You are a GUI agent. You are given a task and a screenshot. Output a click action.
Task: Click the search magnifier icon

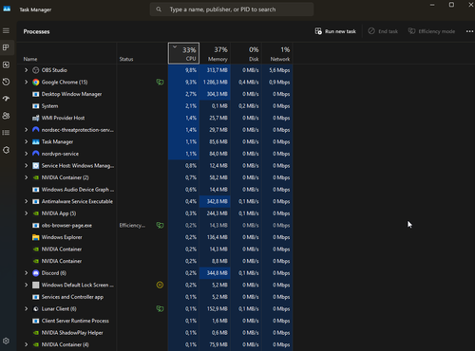pyautogui.click(x=159, y=9)
